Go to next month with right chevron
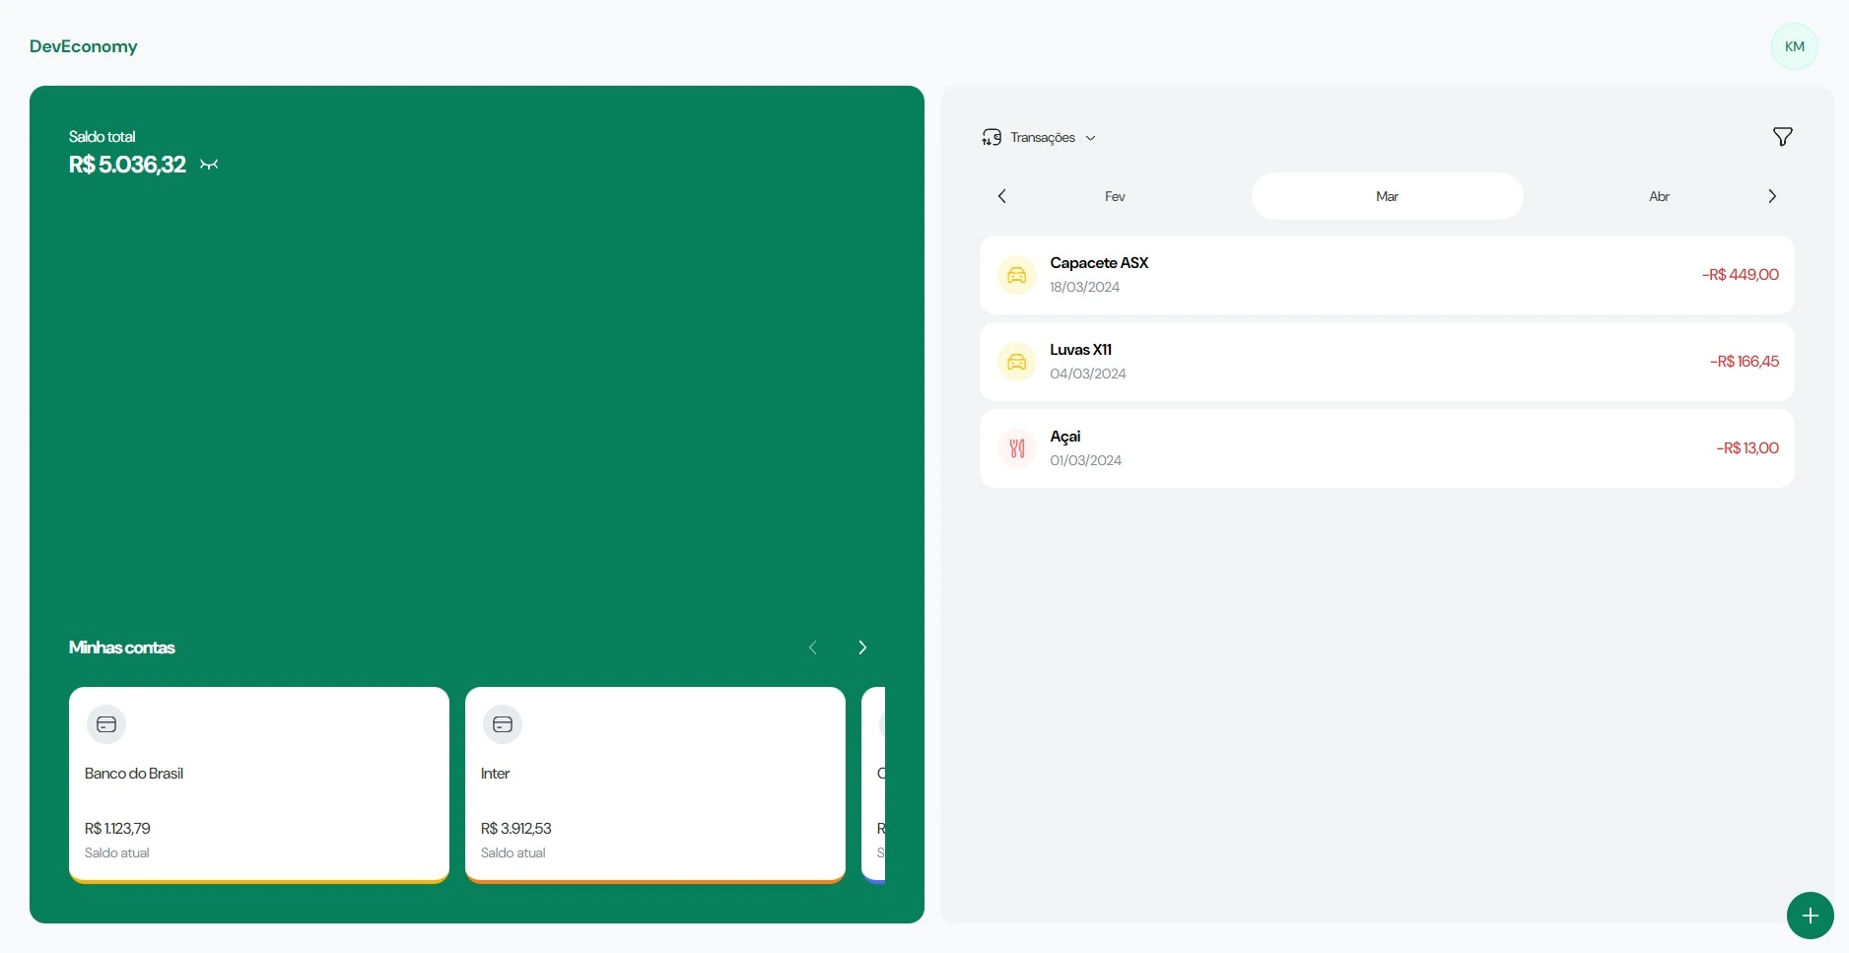Image resolution: width=1849 pixels, height=953 pixels. click(x=1771, y=196)
